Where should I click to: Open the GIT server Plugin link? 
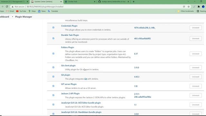click(x=69, y=84)
